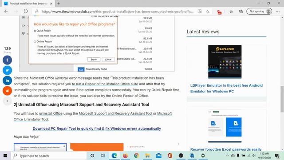The width and height of the screenshot is (284, 160).
Task: Open the run a Repair of Office link
Action: coord(105,84)
